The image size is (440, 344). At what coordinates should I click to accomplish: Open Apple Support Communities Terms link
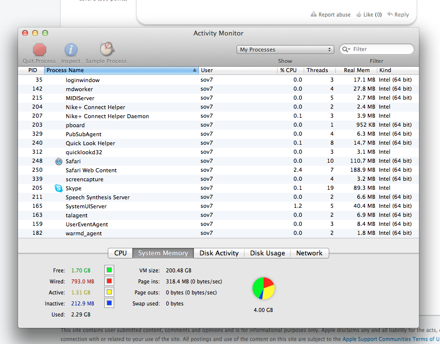click(x=390, y=339)
